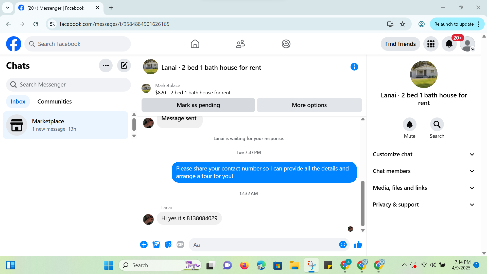Click the conversation scrollbar thumb
This screenshot has width=487, height=274.
coord(363,203)
